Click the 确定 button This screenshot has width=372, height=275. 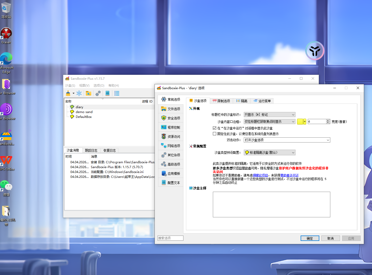click(x=310, y=238)
